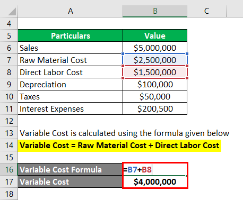Image resolution: width=243 pixels, height=200 pixels.
Task: Select column C header
Action: tap(206, 11)
